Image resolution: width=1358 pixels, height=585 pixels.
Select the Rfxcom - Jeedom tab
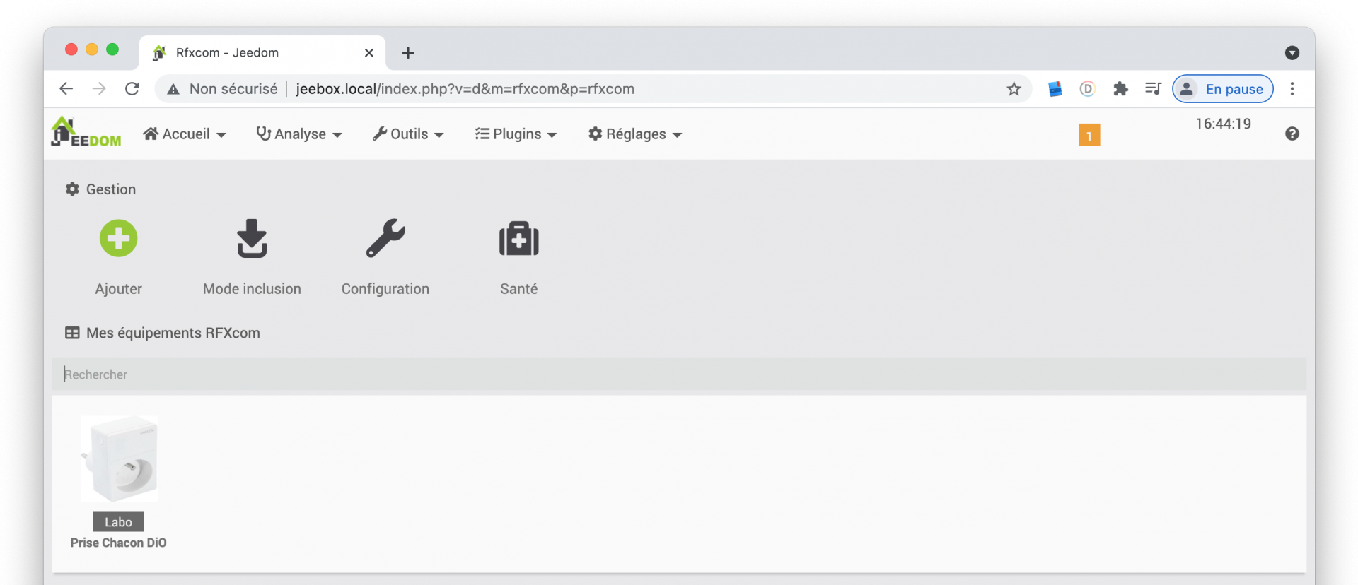(x=262, y=53)
